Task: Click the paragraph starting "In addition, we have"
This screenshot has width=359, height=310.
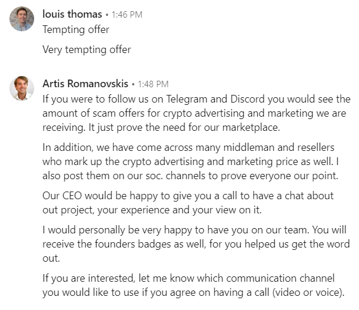Action: pos(191,161)
